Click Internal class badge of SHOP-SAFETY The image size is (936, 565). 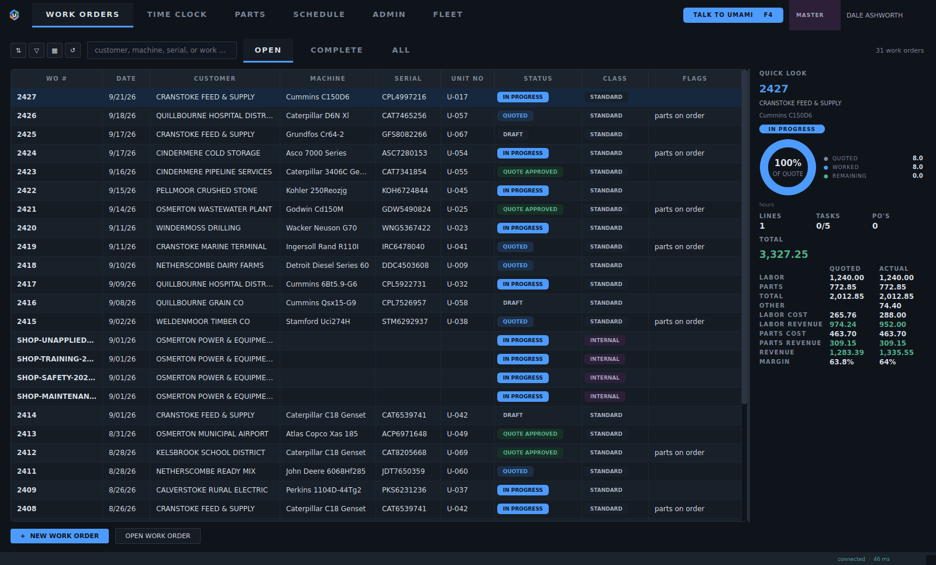point(604,378)
